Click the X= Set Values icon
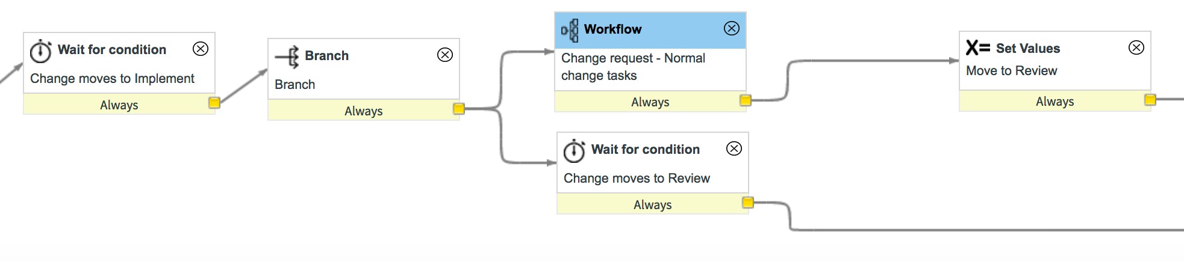Image resolution: width=1184 pixels, height=262 pixels. pyautogui.click(x=978, y=47)
